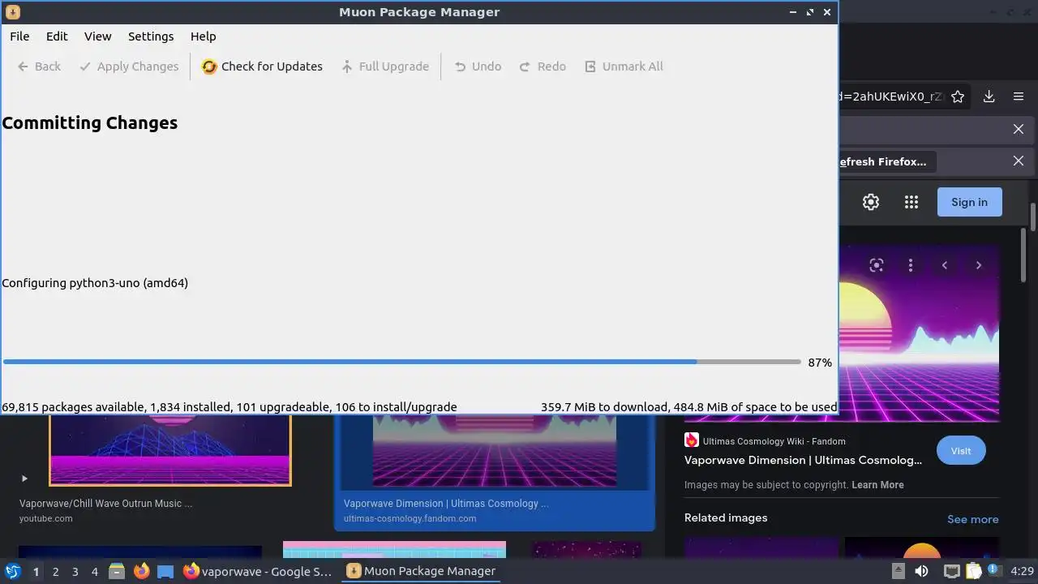The image size is (1038, 584).
Task: Open the volume control tray icon
Action: coord(921,571)
